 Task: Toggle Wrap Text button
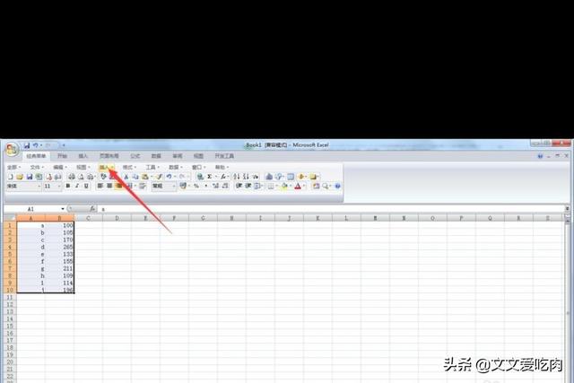pos(143,186)
